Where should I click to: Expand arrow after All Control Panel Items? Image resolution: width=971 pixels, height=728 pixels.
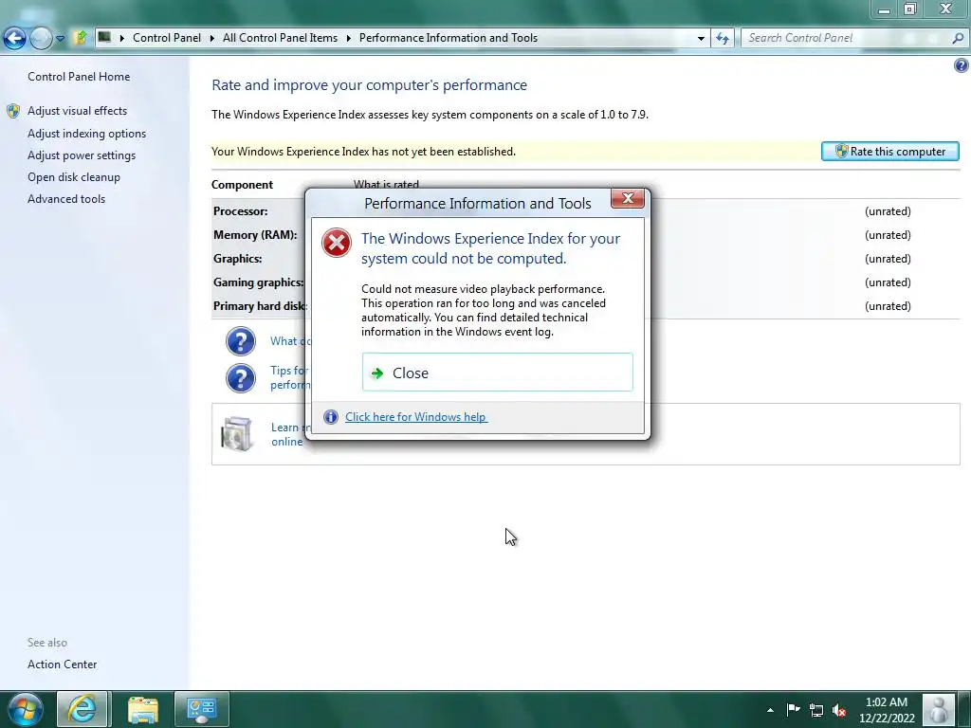click(x=349, y=38)
